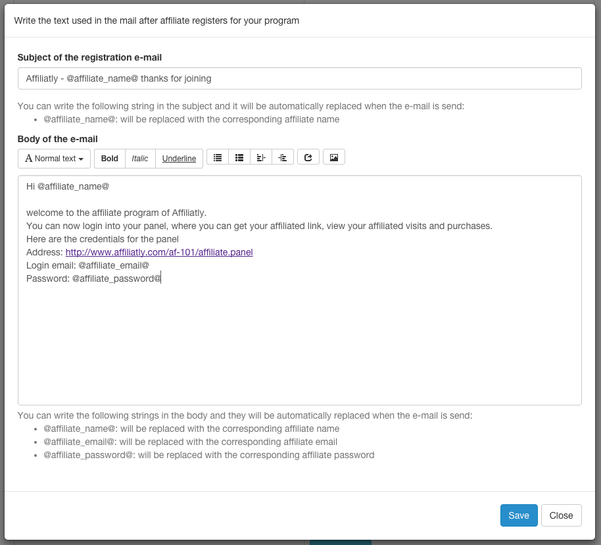Toggle Italic formatting
The height and width of the screenshot is (545, 601).
(140, 159)
